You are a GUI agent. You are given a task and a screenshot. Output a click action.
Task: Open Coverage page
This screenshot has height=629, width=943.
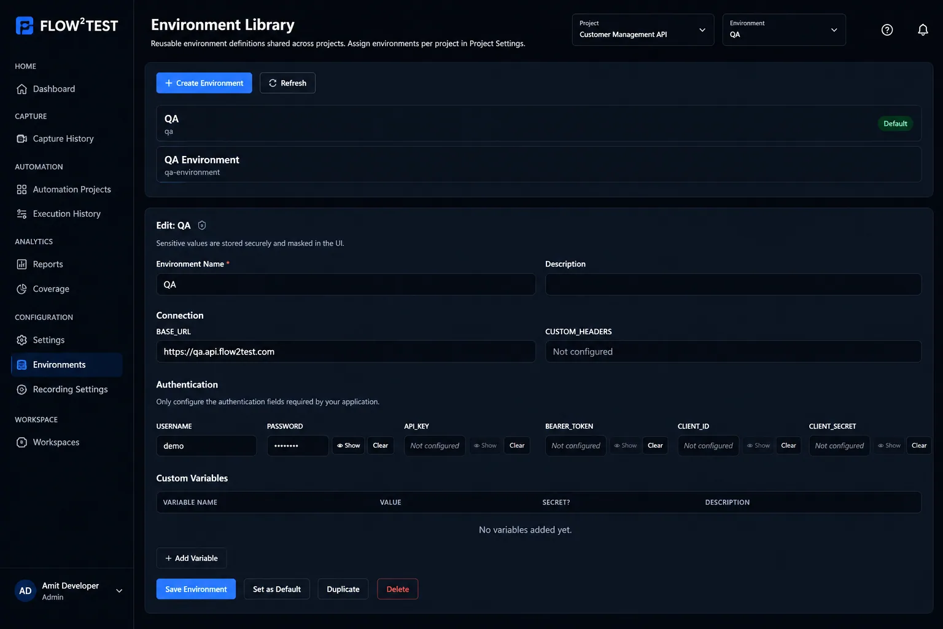pos(51,289)
